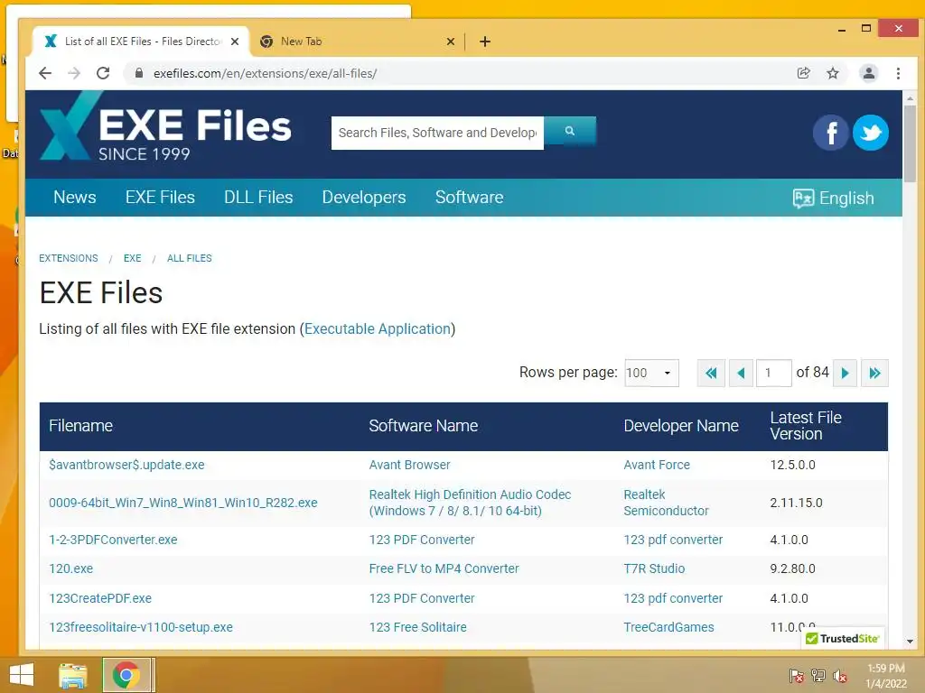Open 1-2-3PDFConverter.exe file link
This screenshot has height=693, width=925.
tap(113, 540)
